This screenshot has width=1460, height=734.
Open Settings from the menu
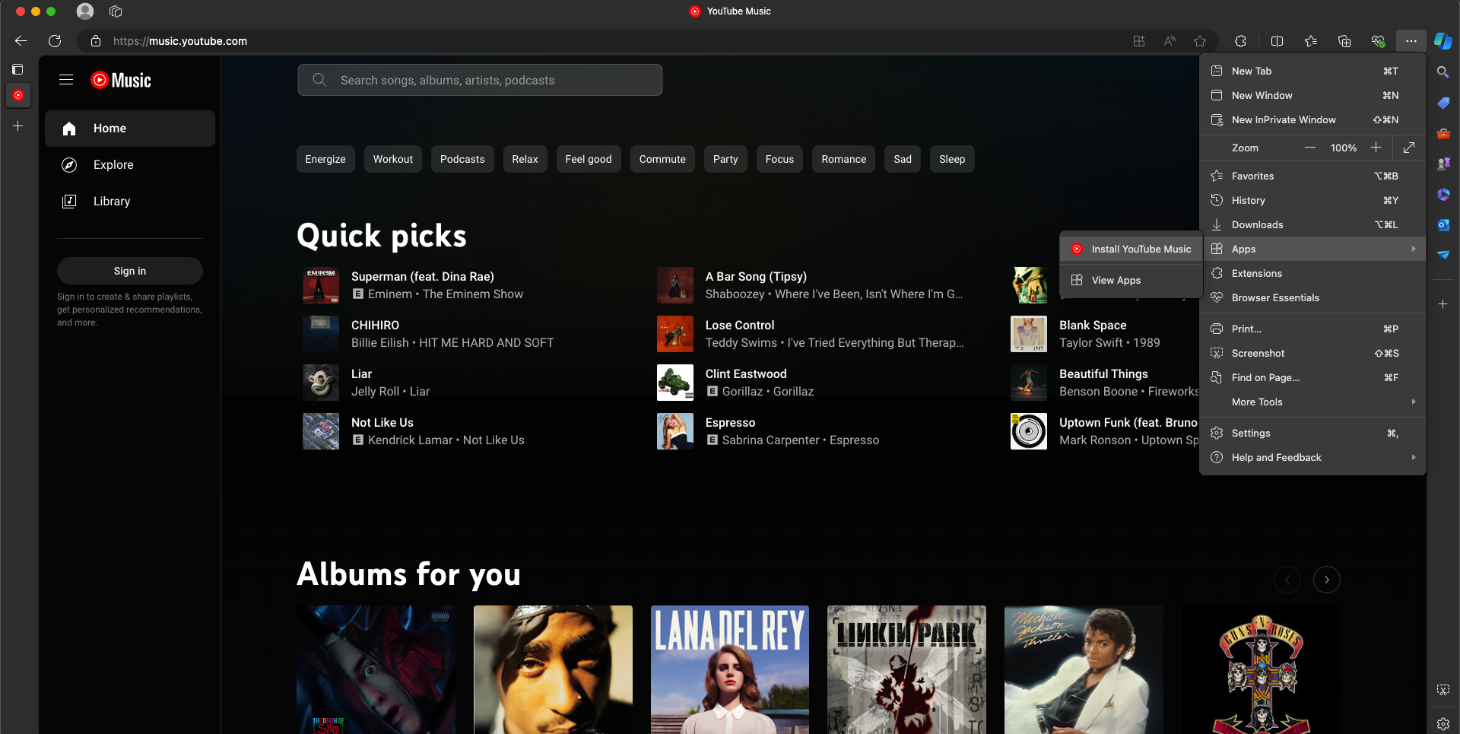pyautogui.click(x=1313, y=433)
